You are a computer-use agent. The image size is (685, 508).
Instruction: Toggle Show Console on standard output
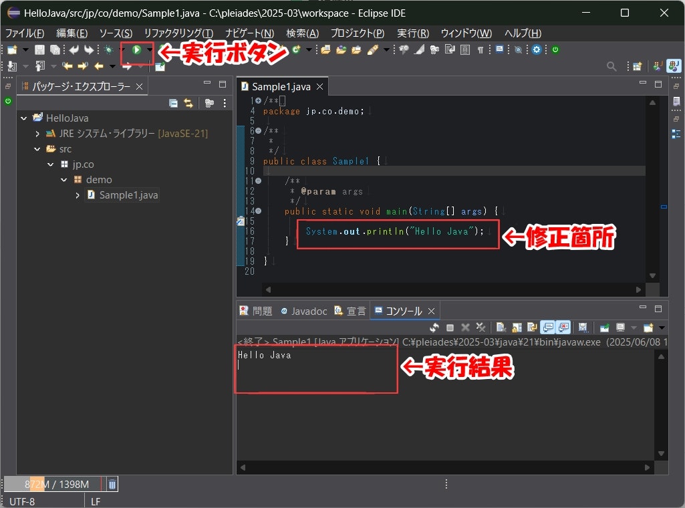point(548,327)
